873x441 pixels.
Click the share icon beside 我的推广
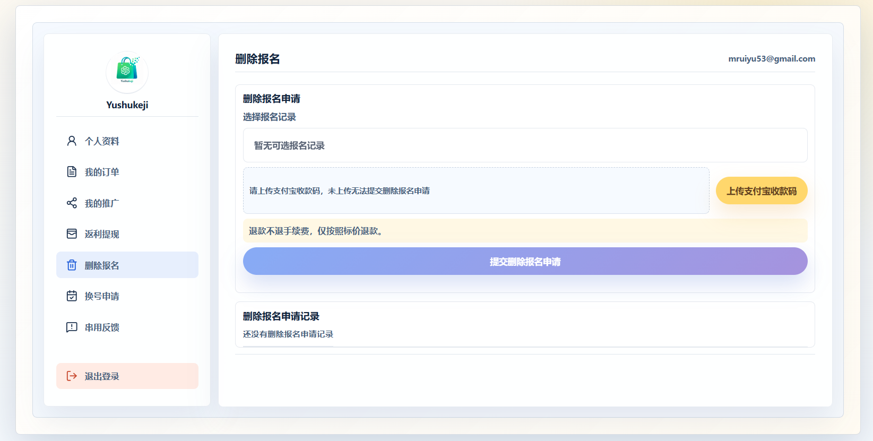pyautogui.click(x=72, y=203)
